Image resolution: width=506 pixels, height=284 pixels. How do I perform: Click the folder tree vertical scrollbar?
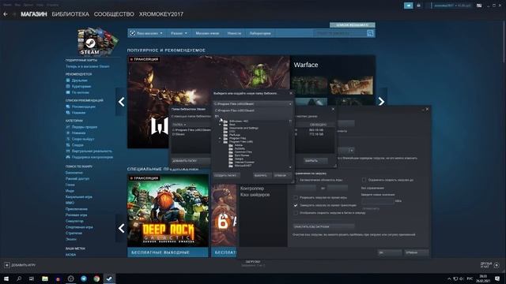290,144
